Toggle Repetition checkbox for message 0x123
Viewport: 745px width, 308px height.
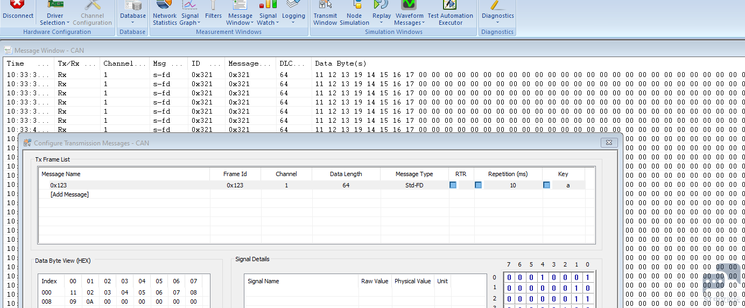point(478,185)
